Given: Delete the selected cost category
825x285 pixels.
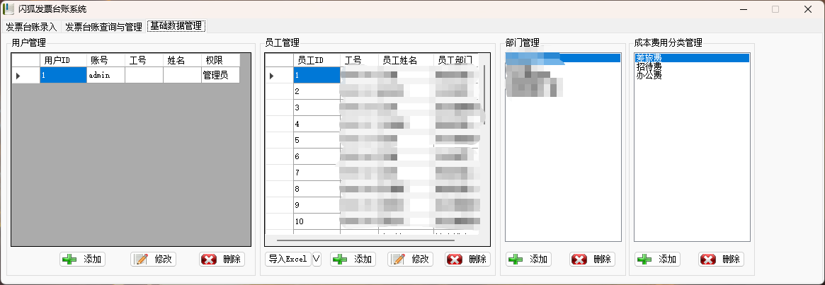Looking at the screenshot, I should (x=721, y=260).
